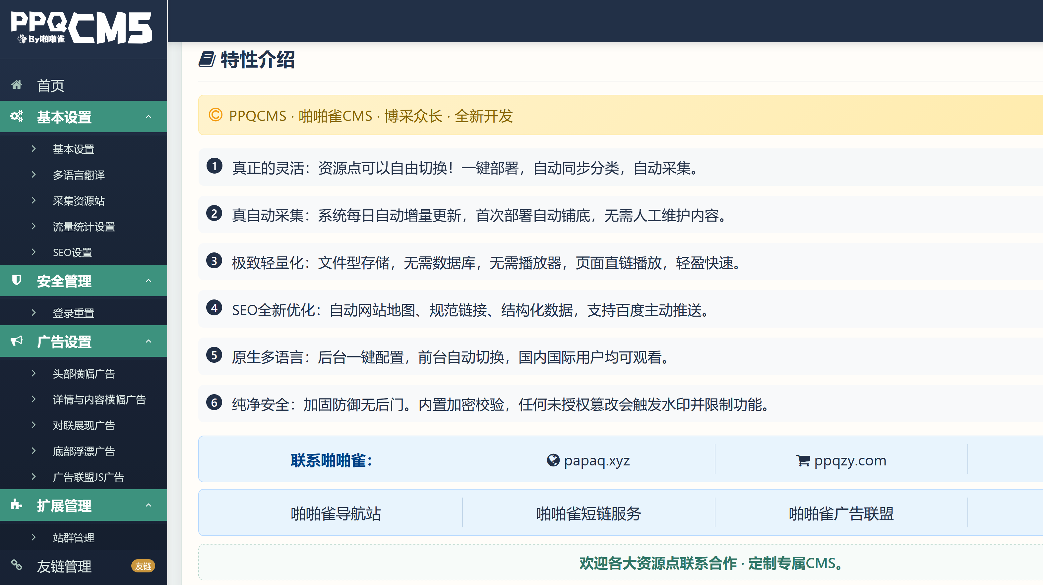Click the chain link icon for 友链管理
Screen dimensions: 1043x585
(x=17, y=565)
